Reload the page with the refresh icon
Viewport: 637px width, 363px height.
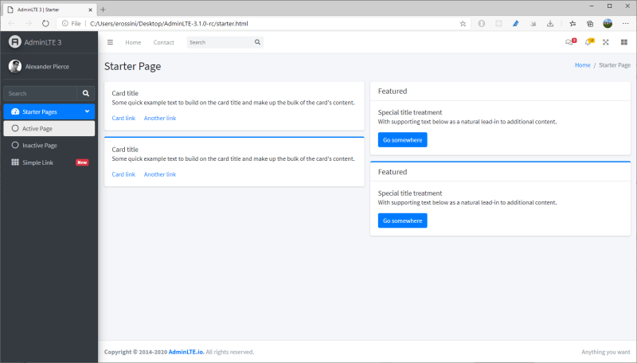[45, 24]
